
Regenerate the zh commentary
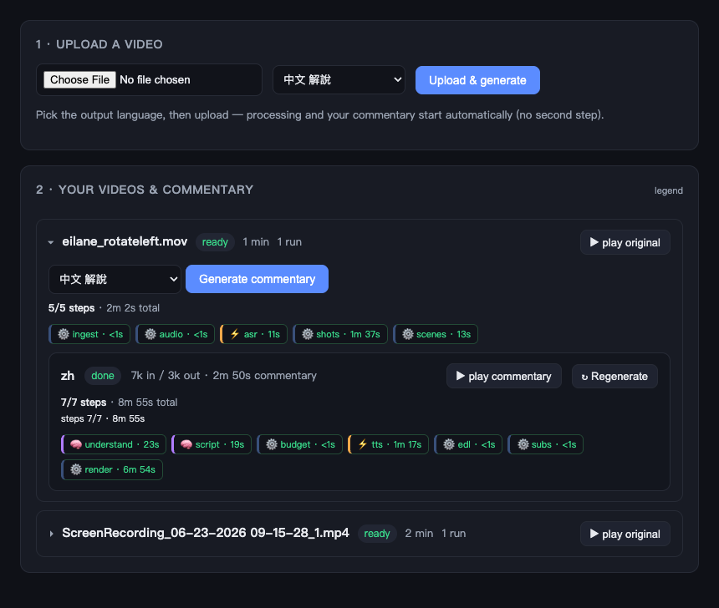[614, 376]
